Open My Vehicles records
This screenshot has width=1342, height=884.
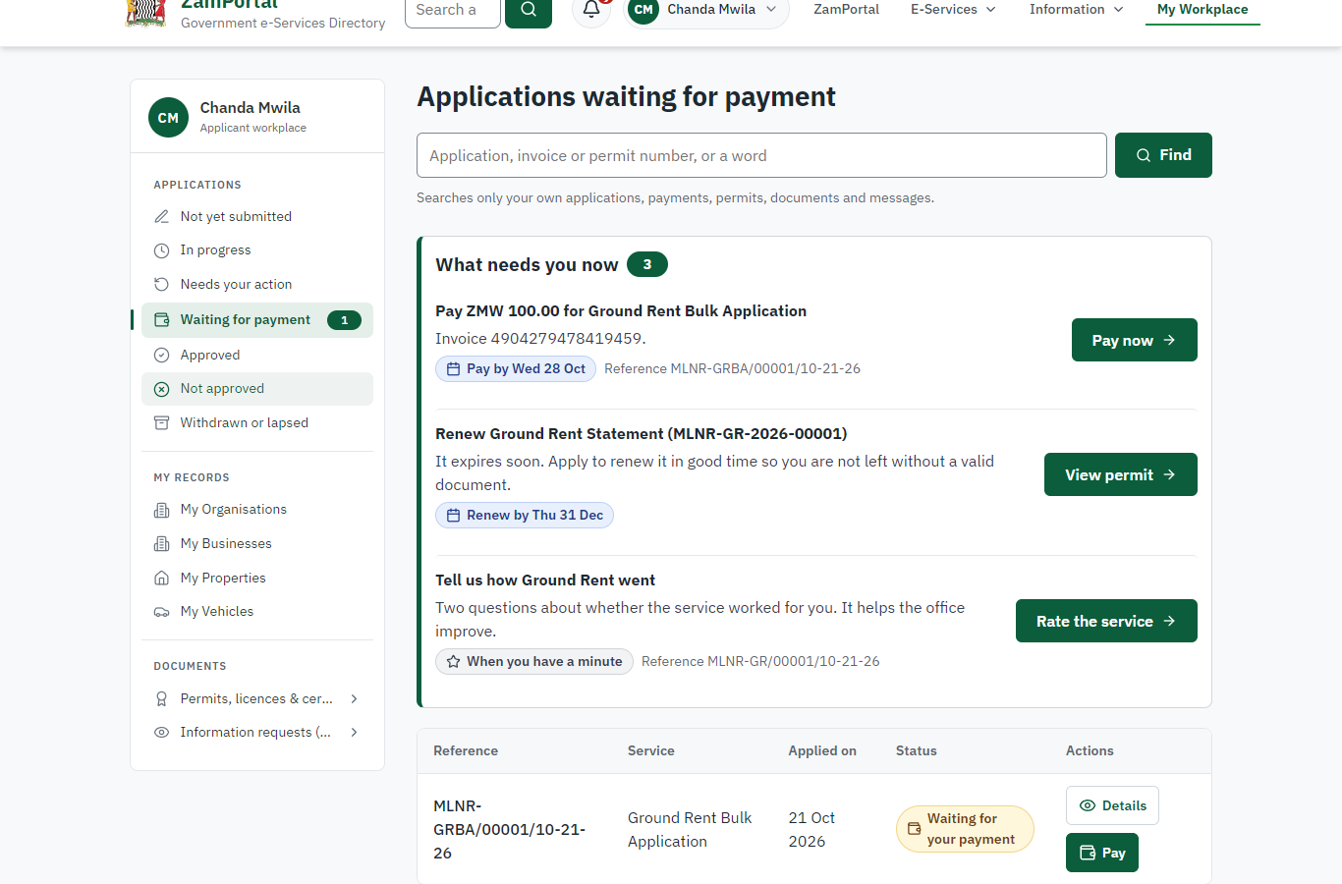257,612
